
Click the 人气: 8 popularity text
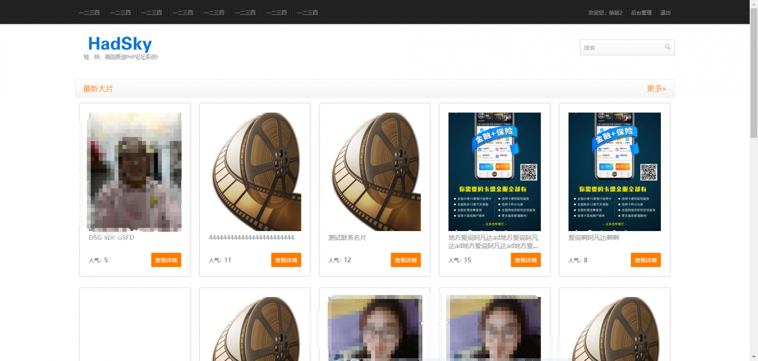tap(578, 260)
